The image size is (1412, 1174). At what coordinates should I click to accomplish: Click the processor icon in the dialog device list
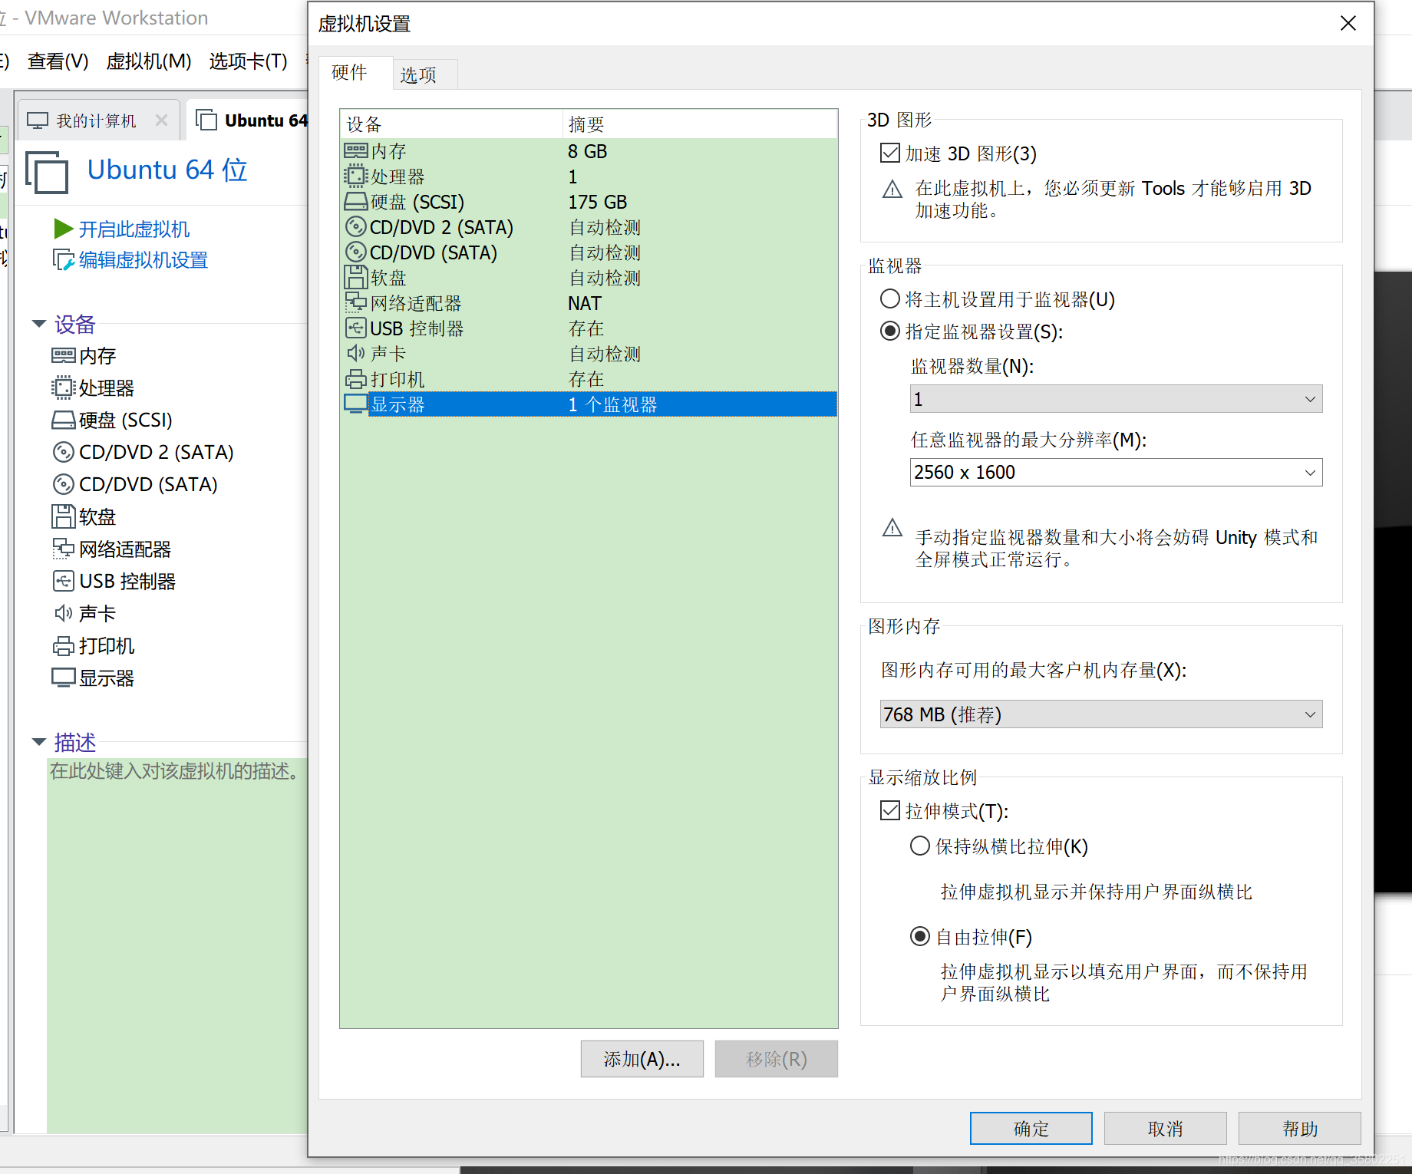click(355, 176)
